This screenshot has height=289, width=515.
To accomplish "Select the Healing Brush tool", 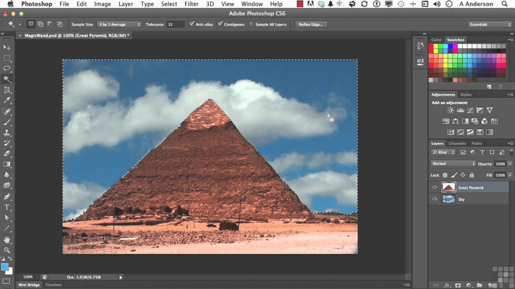I will (7, 112).
